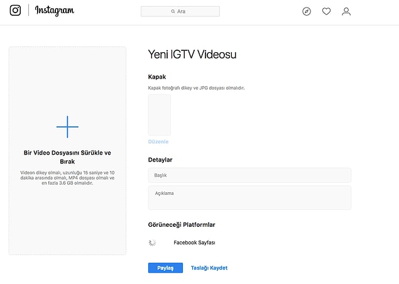The height and width of the screenshot is (284, 399).
Task: Click the video requirements text about MP4
Action: point(67,178)
